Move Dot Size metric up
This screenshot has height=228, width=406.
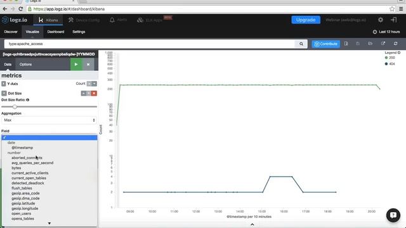[84, 93]
